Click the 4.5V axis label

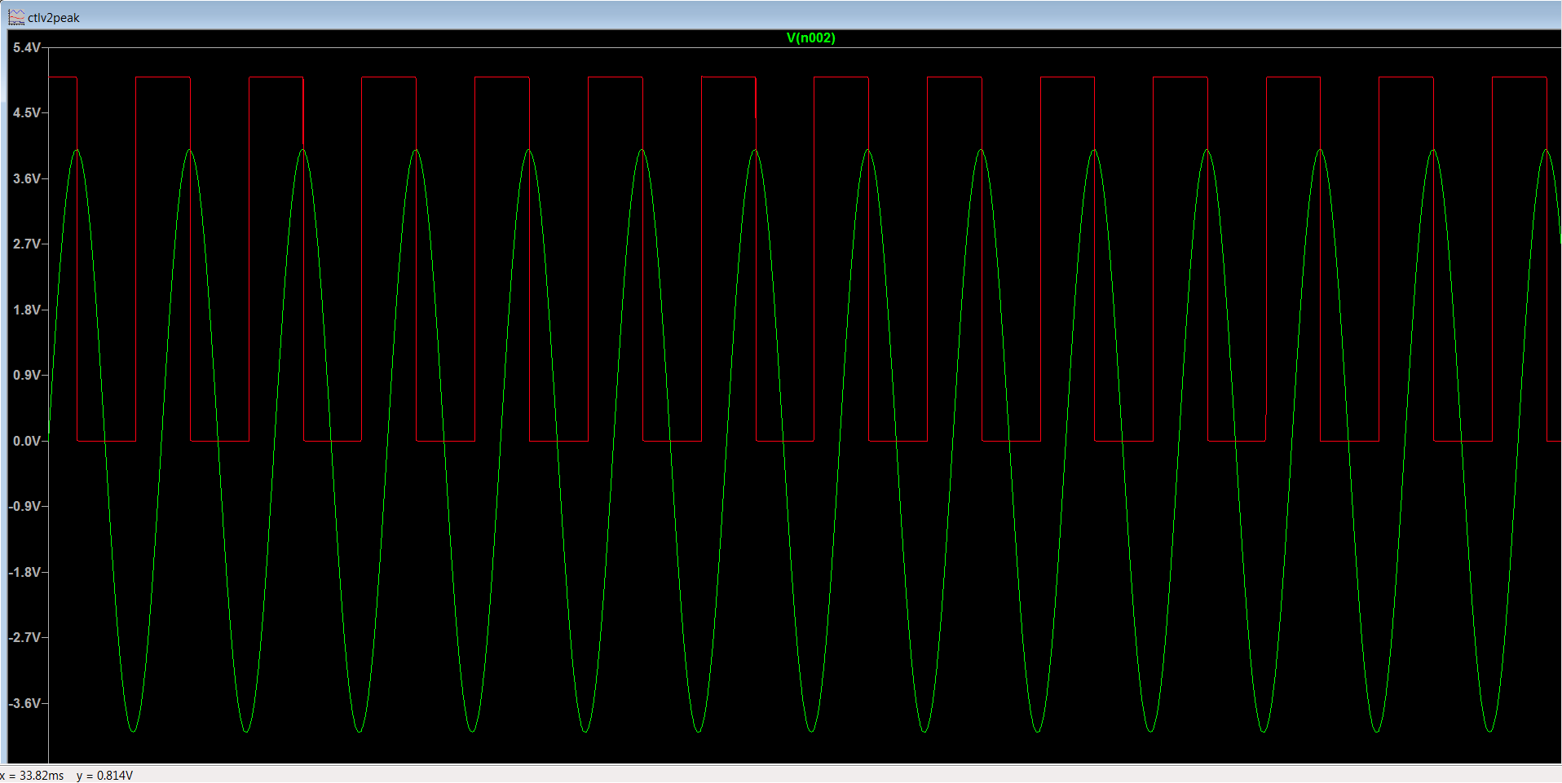coord(26,113)
